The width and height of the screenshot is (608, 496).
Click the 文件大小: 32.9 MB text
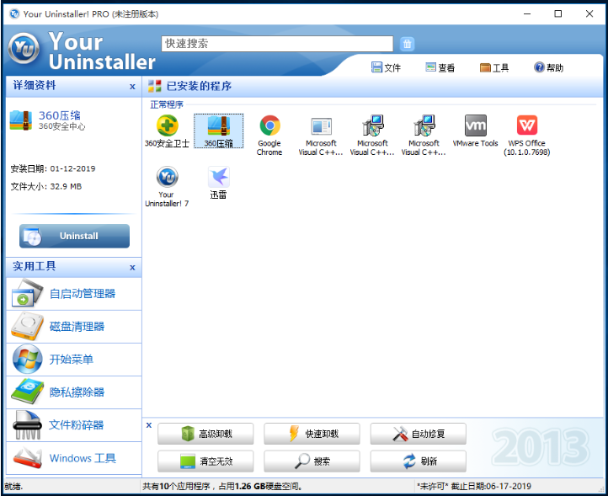[x=45, y=187]
